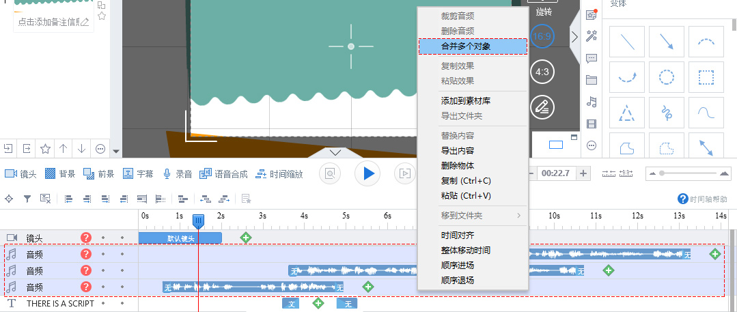Select the 4:3 aspect ratio

tap(543, 72)
